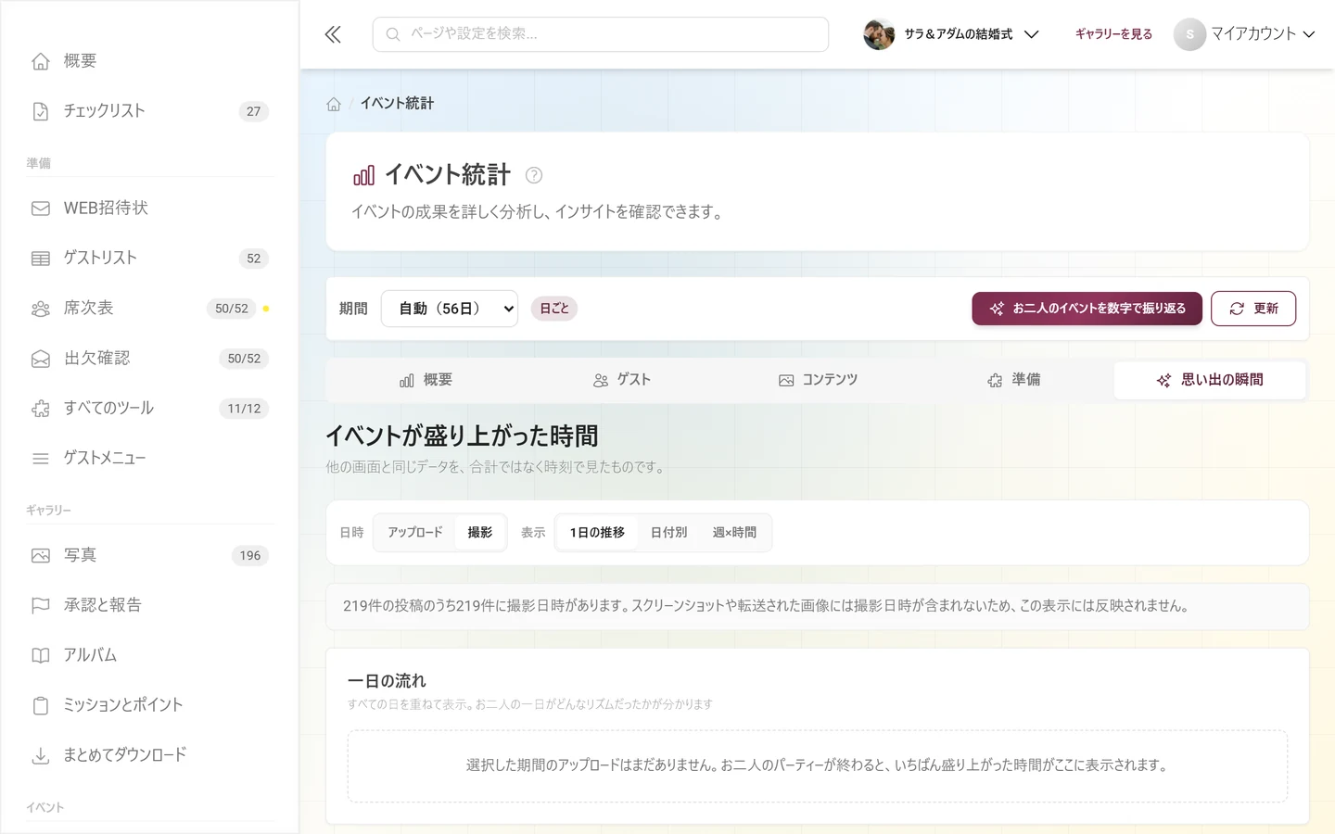Viewport: 1335px width, 834px height.
Task: Select アップロード as the date basis
Action: [x=415, y=533]
